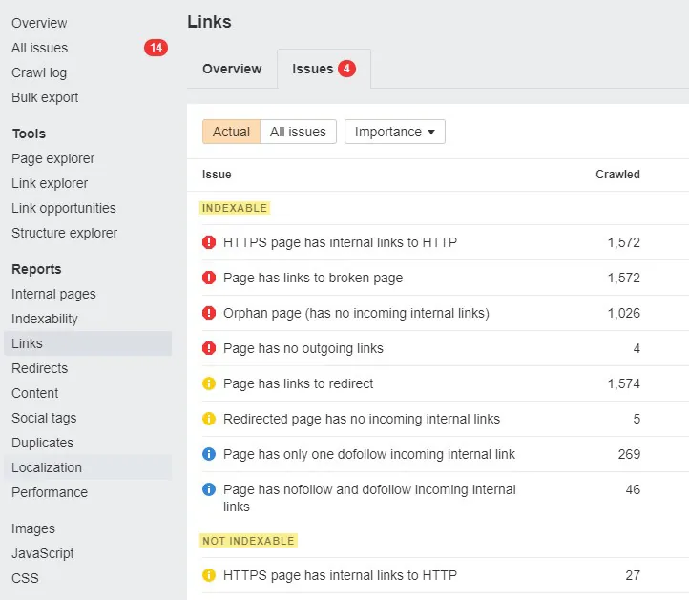Click the red 14 badge next to All issues

156,48
